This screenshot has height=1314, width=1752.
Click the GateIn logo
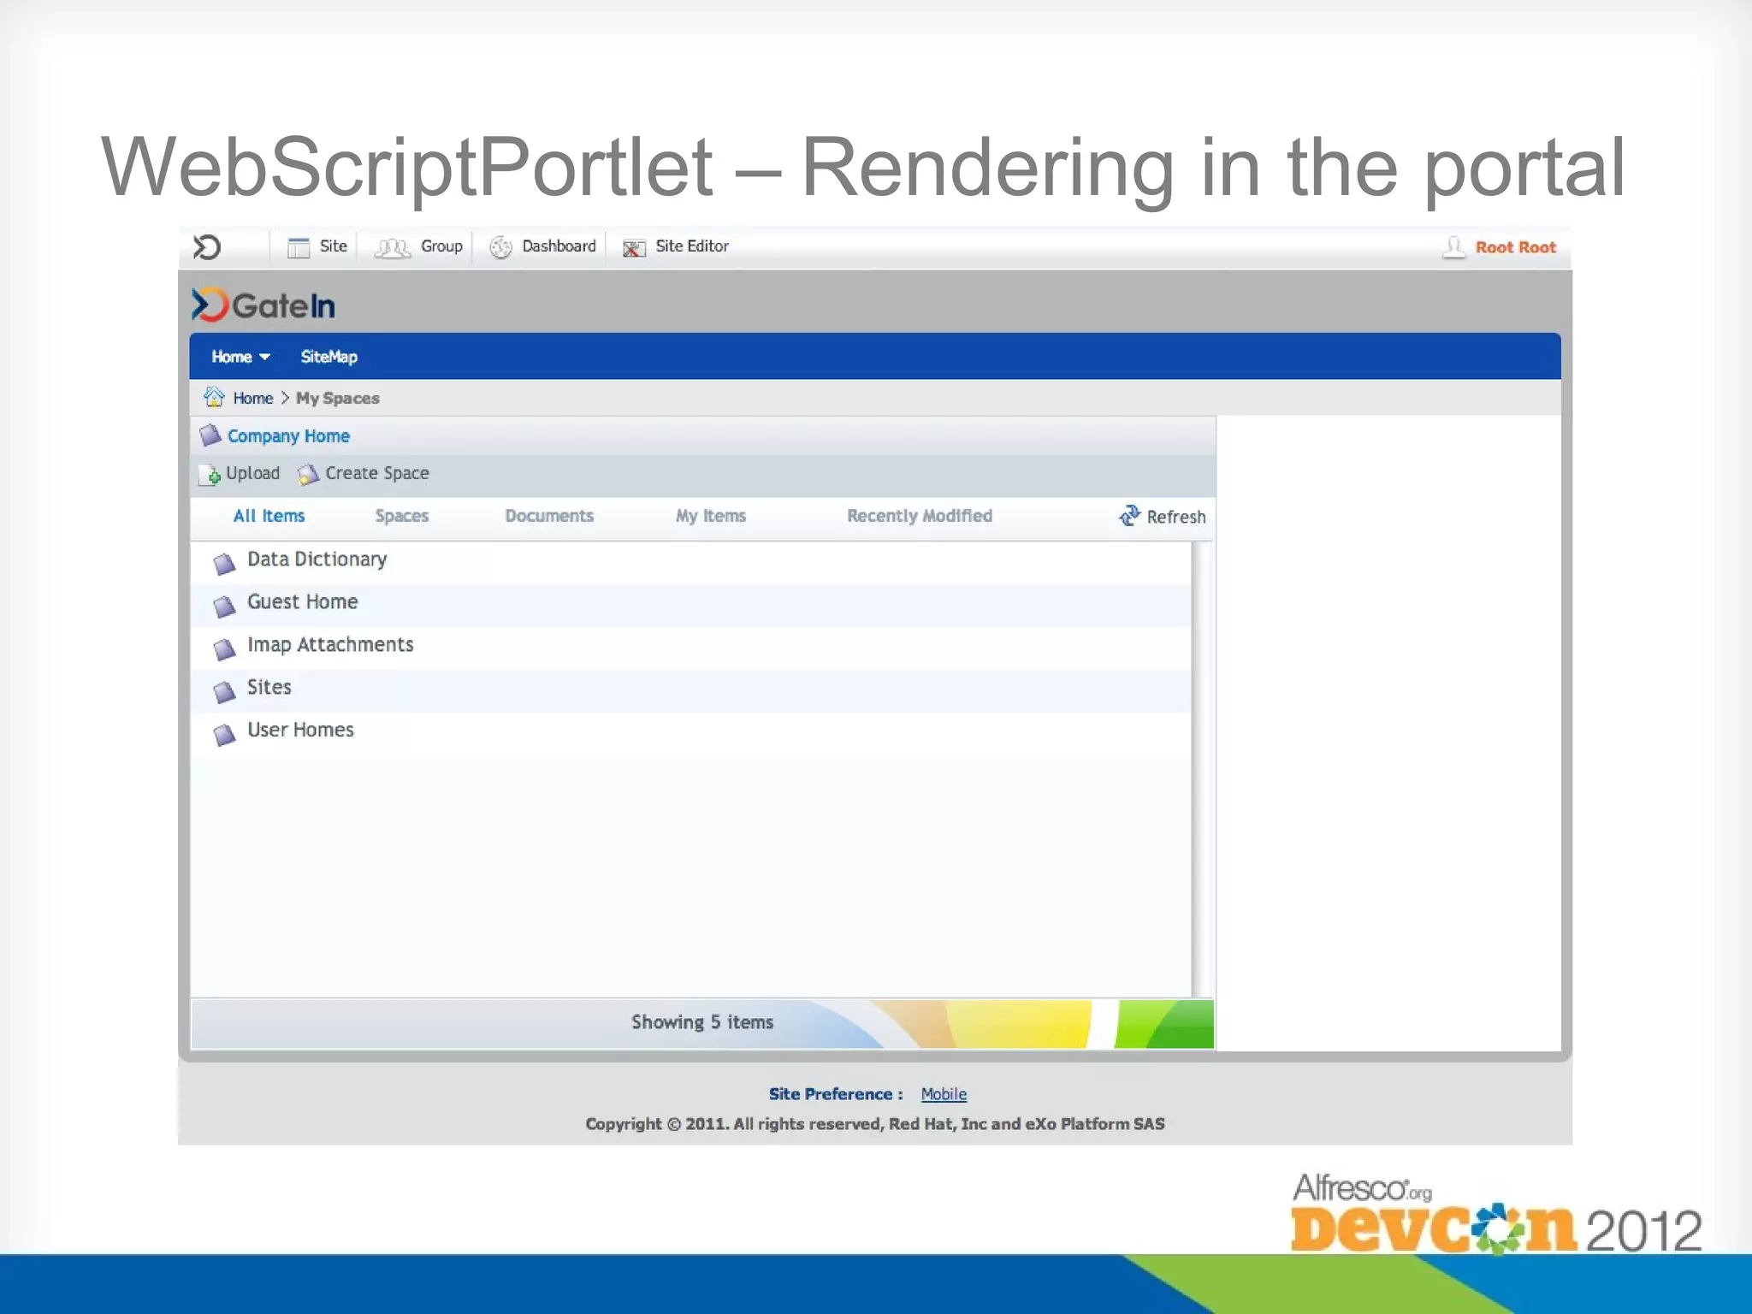[263, 305]
